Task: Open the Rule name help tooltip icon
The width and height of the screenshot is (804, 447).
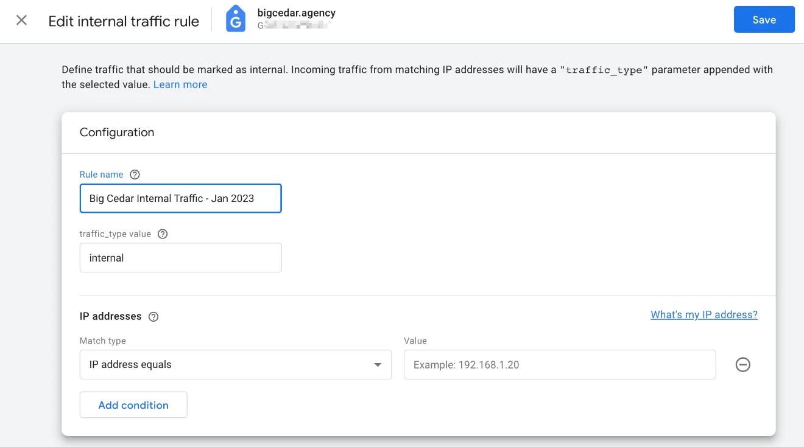Action: click(x=135, y=175)
